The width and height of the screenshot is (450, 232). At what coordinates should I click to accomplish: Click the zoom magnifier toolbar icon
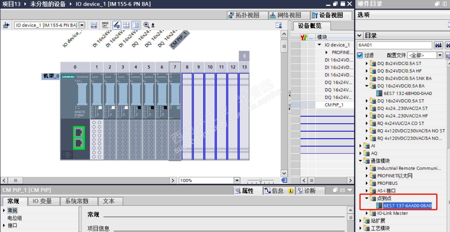147,25
